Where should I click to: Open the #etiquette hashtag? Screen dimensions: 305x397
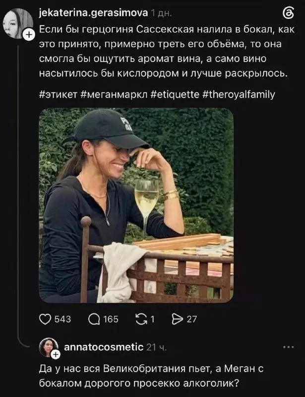[175, 95]
